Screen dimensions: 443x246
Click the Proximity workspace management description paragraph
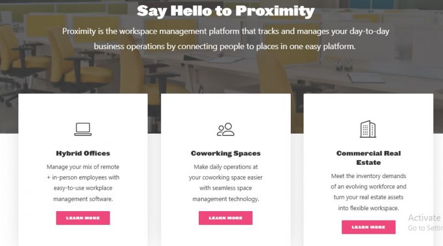[x=225, y=39]
